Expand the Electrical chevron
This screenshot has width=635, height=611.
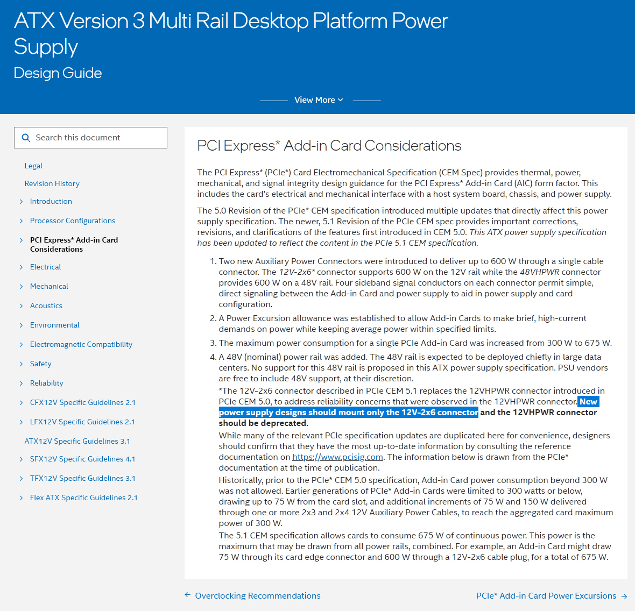coord(22,267)
